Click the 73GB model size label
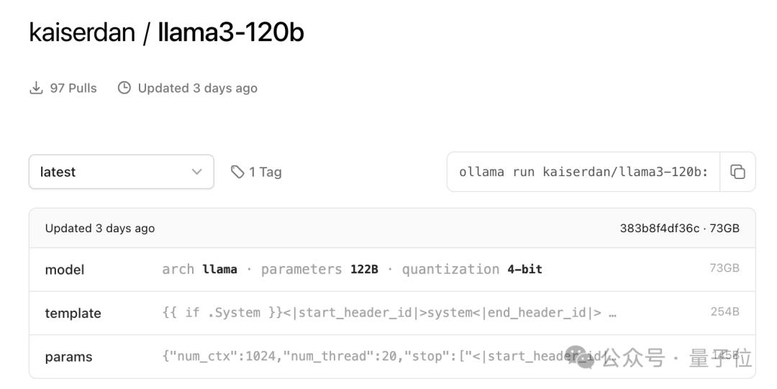 tap(724, 268)
